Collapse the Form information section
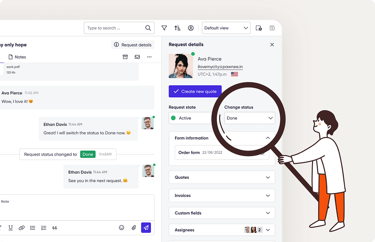 point(268,138)
